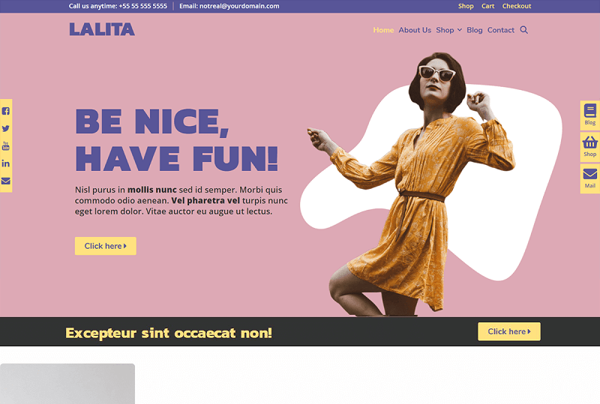Expand the Shop dropdown chevron in main menu
The height and width of the screenshot is (404, 600).
(x=460, y=30)
